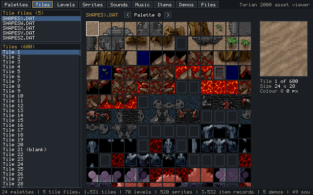The image size is (313, 195).
Task: Choose SHAPESX.DAT in tile files
Action: coord(41,28)
